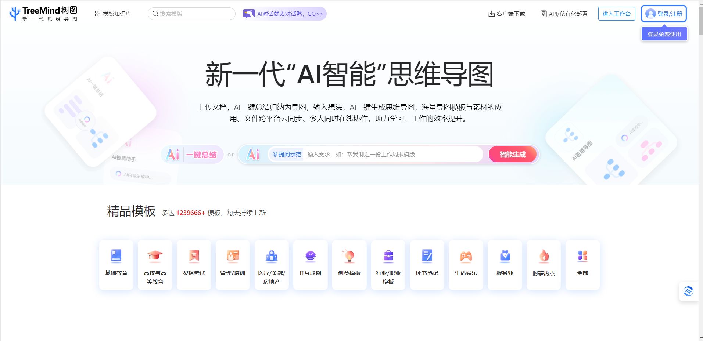Screen dimensions: 703x341
Task: Open 生活娱乐 gamepad category
Action: coord(466,265)
